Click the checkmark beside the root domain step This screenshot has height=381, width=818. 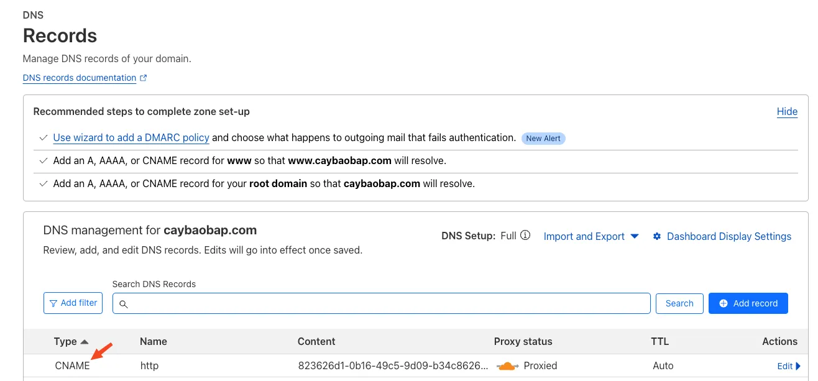pyautogui.click(x=43, y=184)
